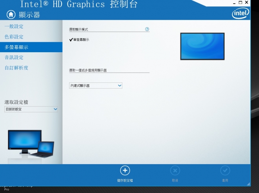Open 自訂解析度 section
The height and width of the screenshot is (193, 259).
click(16, 68)
